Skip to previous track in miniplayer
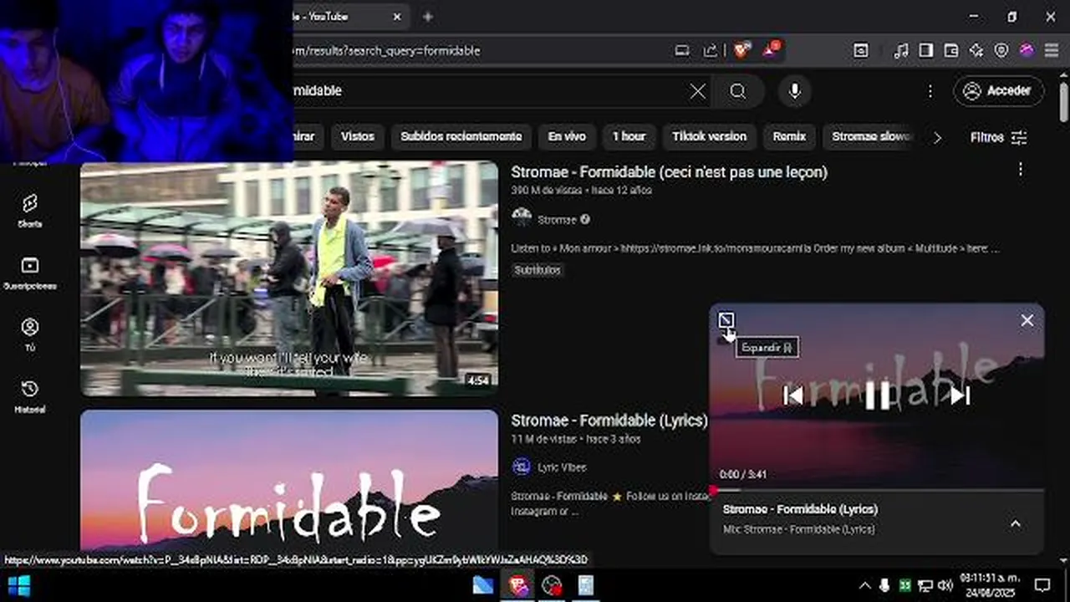Viewport: 1070px width, 602px height. click(x=793, y=395)
